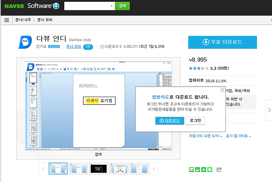Open 공식 웹사이트 link

point(238,136)
